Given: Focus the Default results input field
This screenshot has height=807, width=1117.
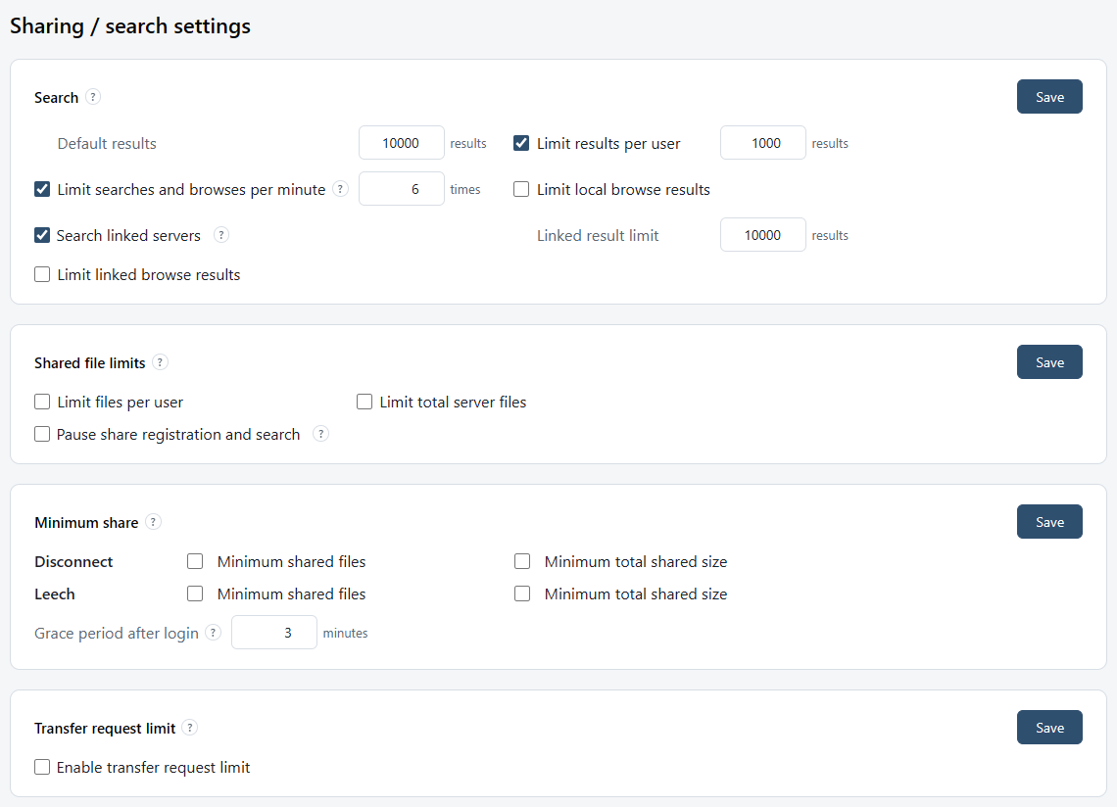Looking at the screenshot, I should 402,143.
